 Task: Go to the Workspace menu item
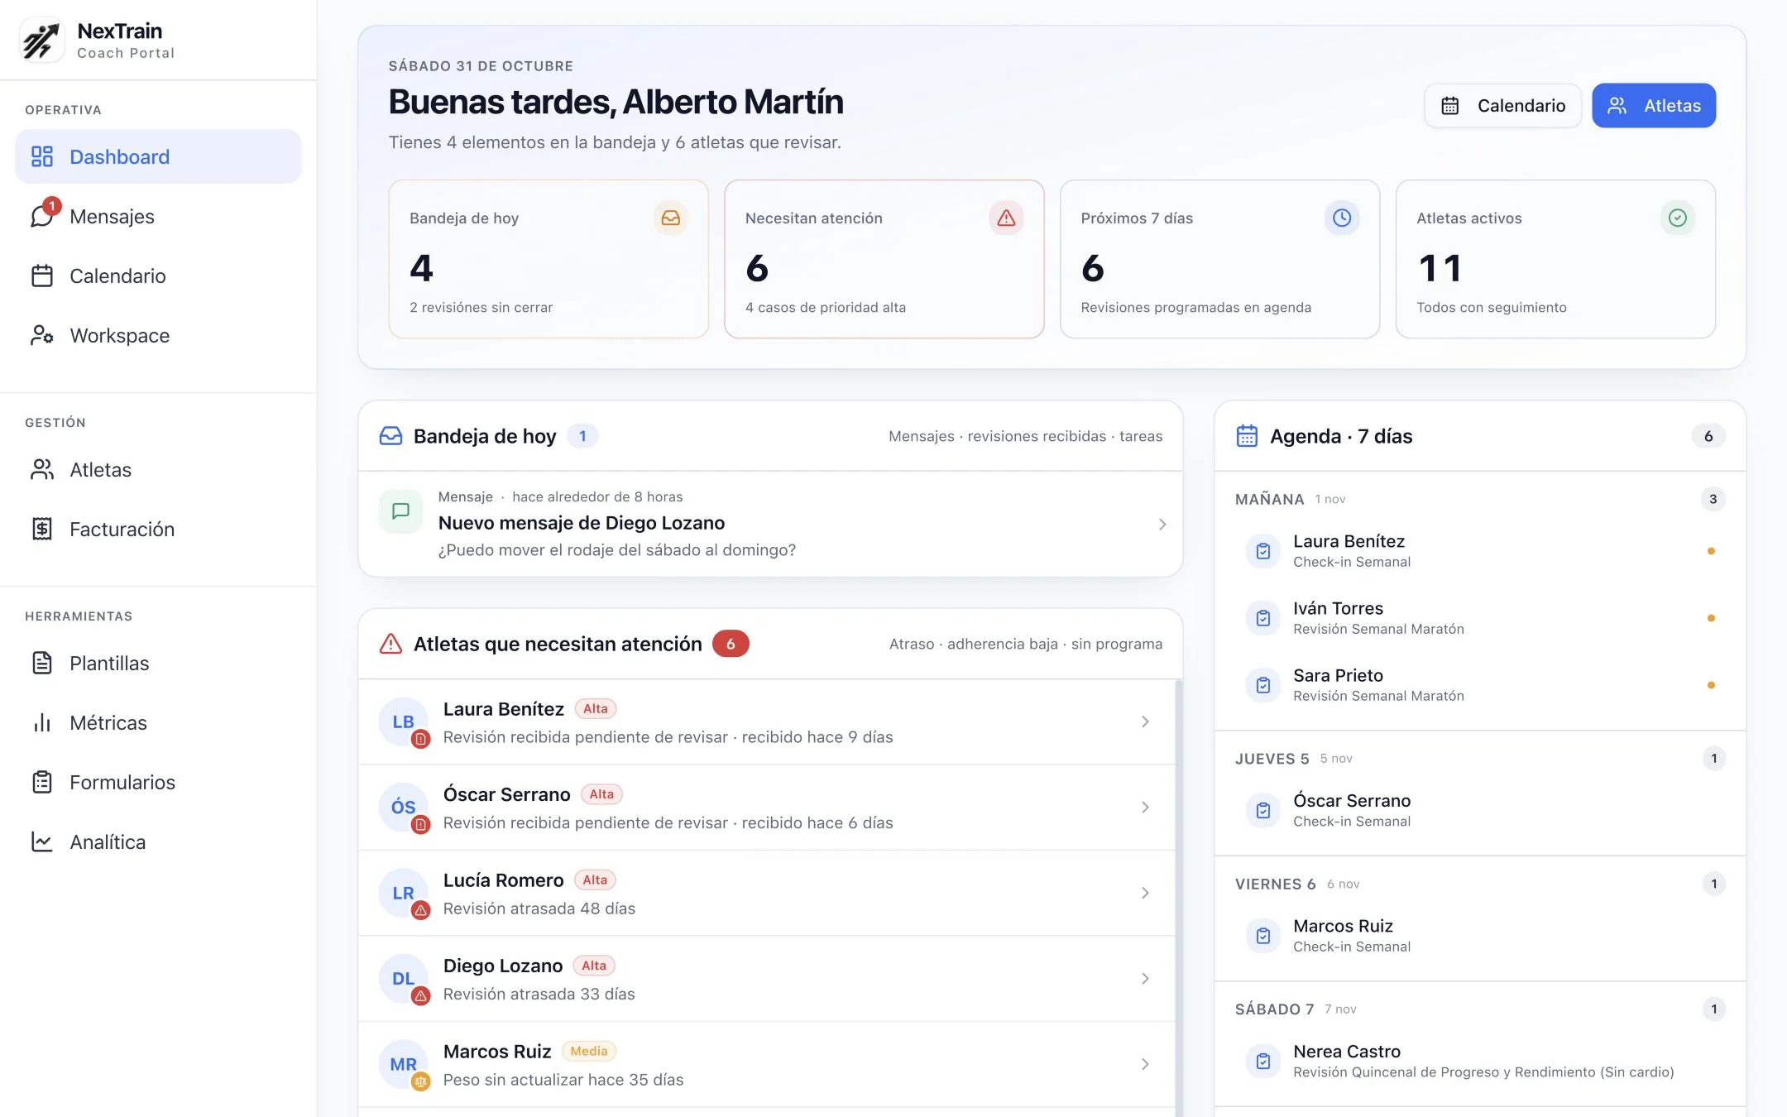click(x=158, y=335)
